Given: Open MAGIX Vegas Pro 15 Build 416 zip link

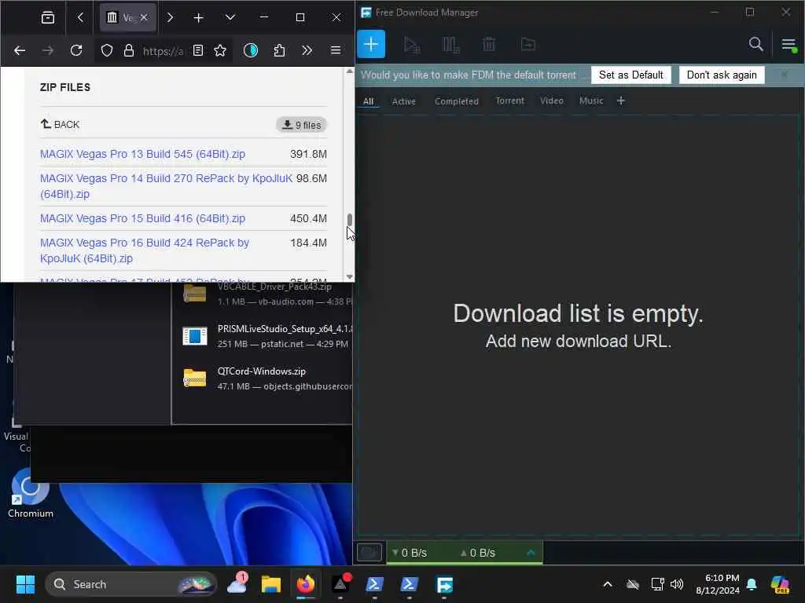Looking at the screenshot, I should tap(143, 218).
